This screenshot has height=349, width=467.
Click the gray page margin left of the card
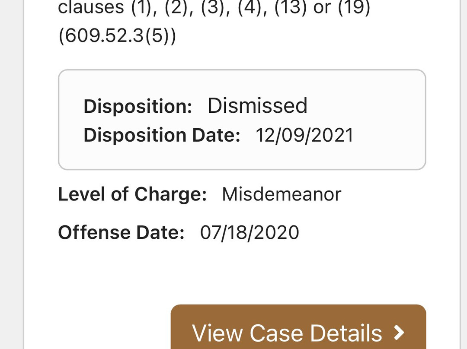click(11, 173)
